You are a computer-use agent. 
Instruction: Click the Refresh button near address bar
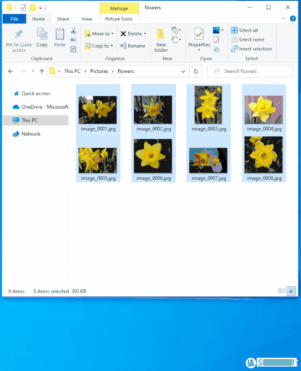coord(196,71)
